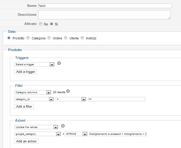Image resolution: width=181 pixels, height=148 pixels.
Task: Open the Category columns dropdown
Action: (x=33, y=92)
